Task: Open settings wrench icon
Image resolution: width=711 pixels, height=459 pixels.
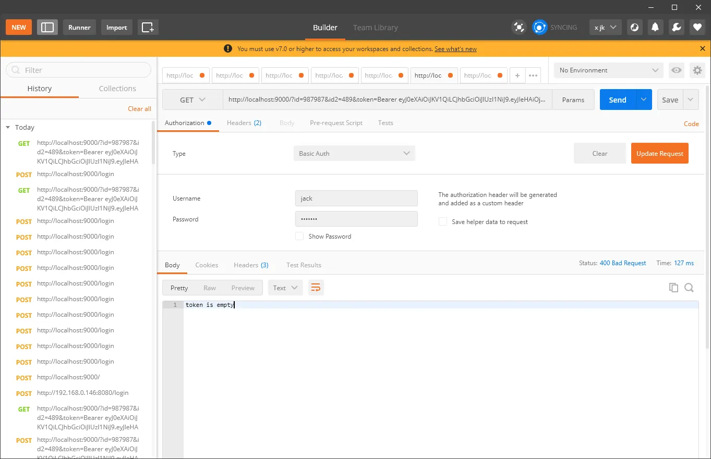Action: tap(677, 27)
